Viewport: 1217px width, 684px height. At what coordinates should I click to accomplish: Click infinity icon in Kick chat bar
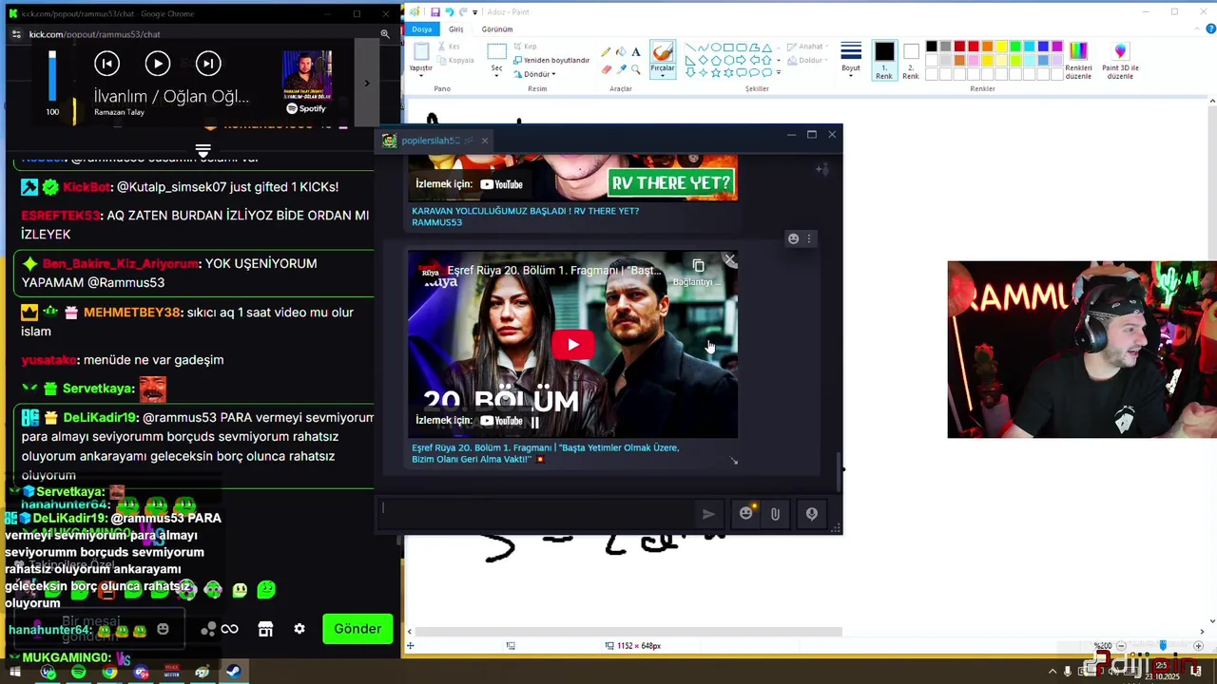coord(229,629)
